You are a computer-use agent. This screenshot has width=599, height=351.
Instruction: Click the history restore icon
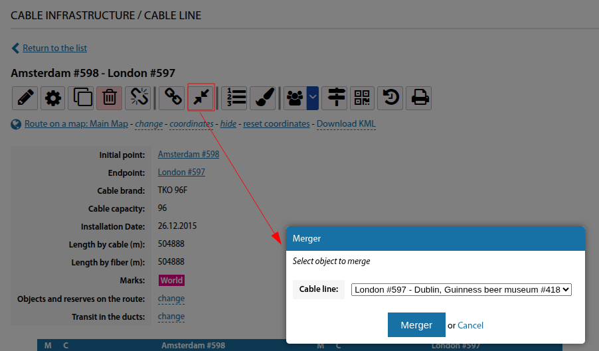coord(390,98)
